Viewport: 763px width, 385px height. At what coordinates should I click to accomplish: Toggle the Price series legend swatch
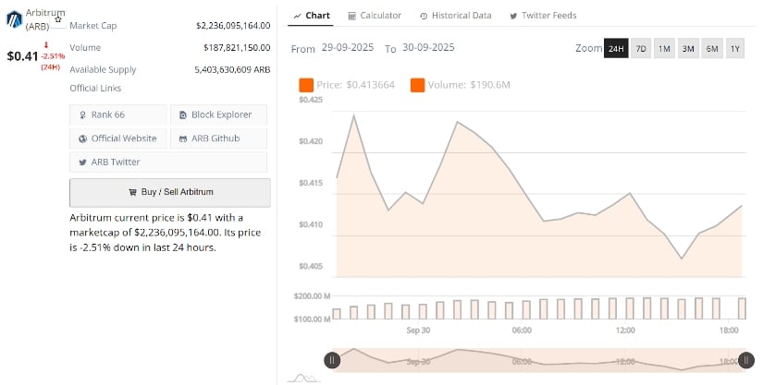[305, 86]
